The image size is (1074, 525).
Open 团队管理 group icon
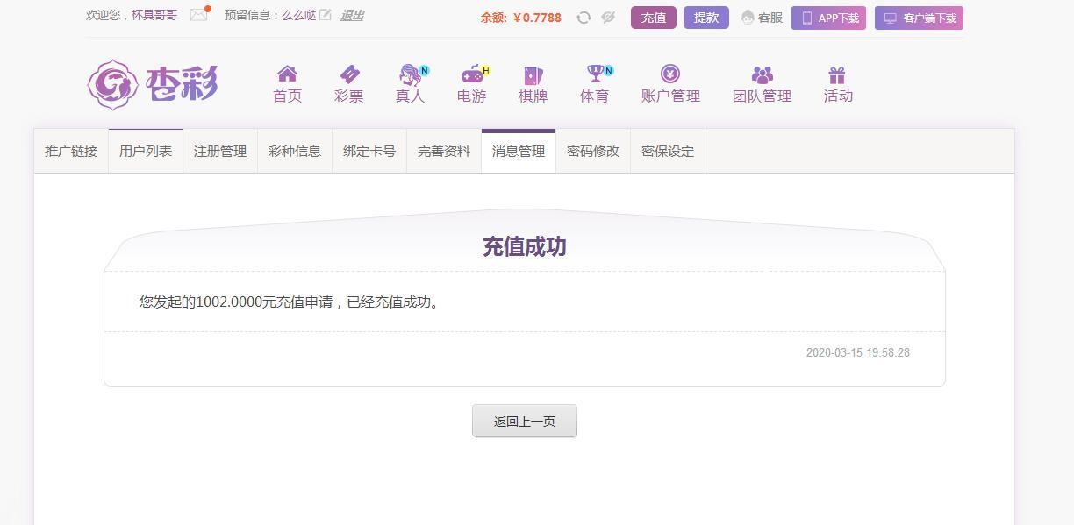pyautogui.click(x=762, y=74)
